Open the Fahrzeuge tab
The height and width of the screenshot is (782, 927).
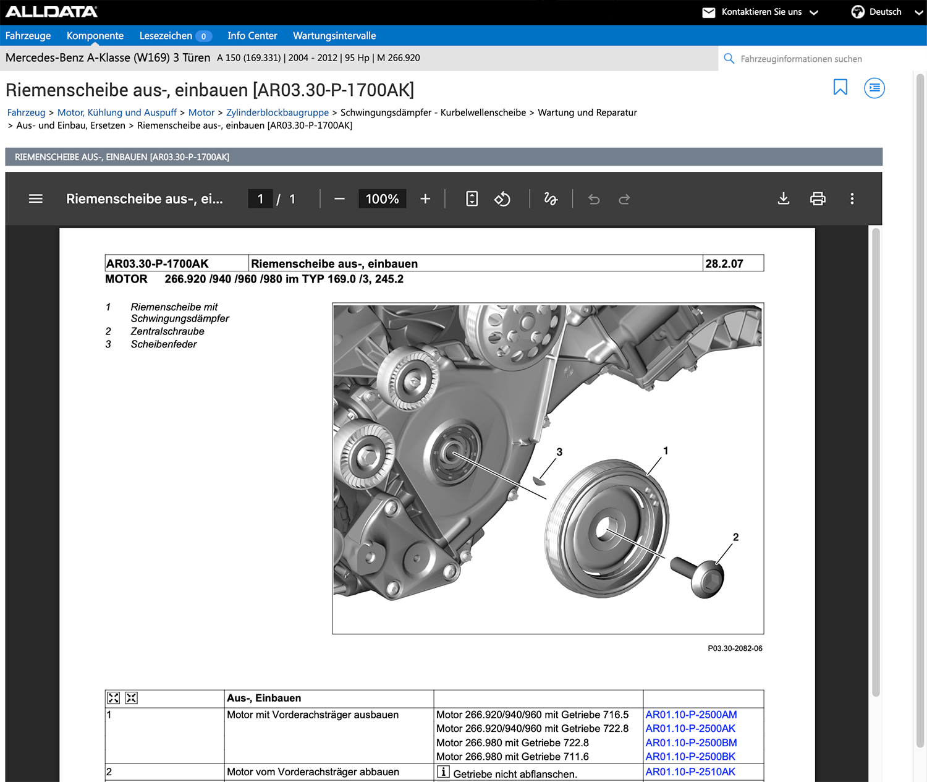(28, 36)
